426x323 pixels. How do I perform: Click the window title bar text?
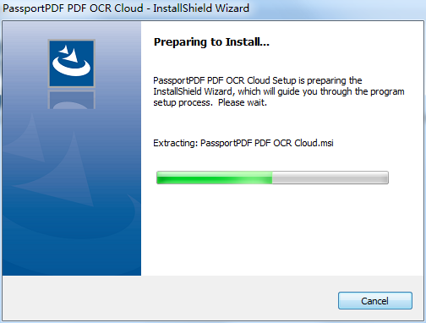[126, 8]
